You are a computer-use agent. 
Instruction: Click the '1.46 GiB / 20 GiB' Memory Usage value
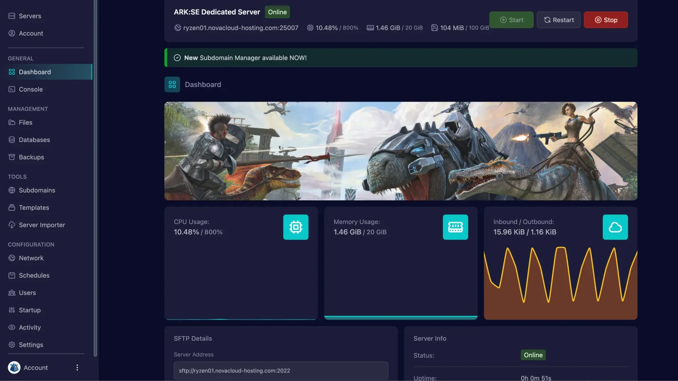click(x=360, y=232)
